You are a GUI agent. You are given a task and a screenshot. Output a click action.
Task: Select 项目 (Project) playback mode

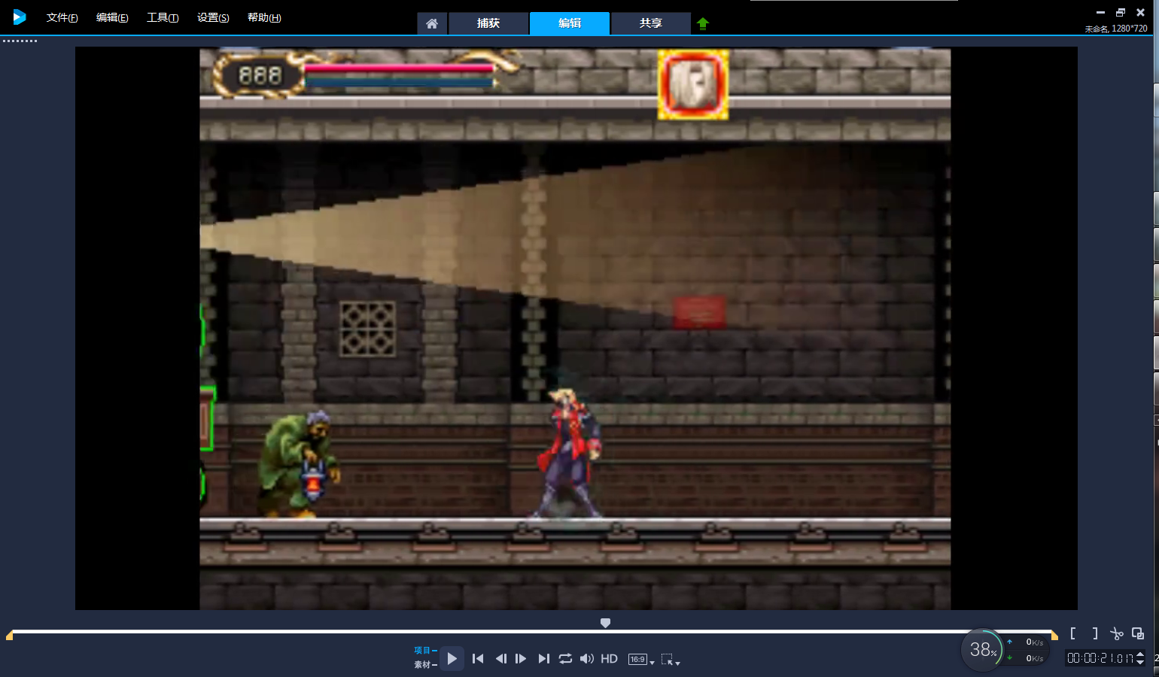pos(425,651)
